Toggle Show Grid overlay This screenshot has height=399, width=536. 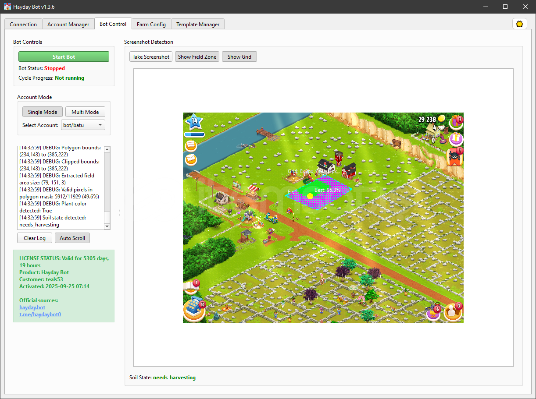[239, 56]
